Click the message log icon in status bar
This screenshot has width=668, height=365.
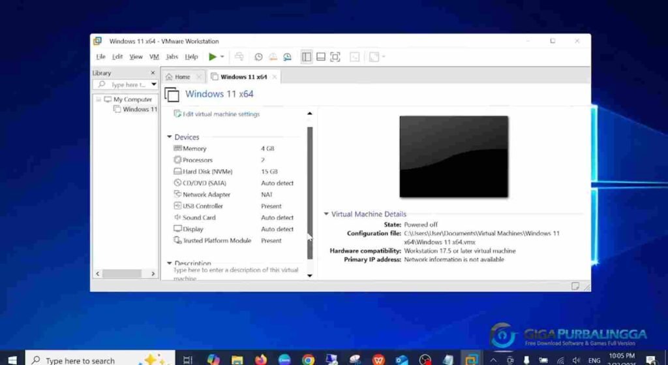[575, 286]
